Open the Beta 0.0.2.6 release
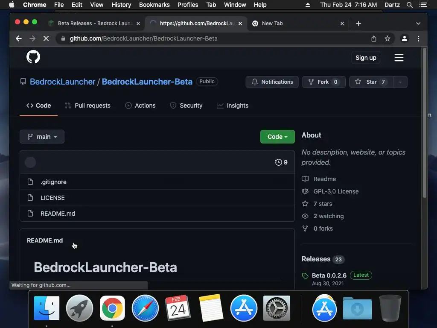This screenshot has height=328, width=437. point(329,275)
